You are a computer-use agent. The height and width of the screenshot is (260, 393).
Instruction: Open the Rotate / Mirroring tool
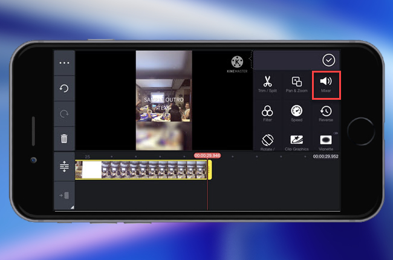[267, 141]
